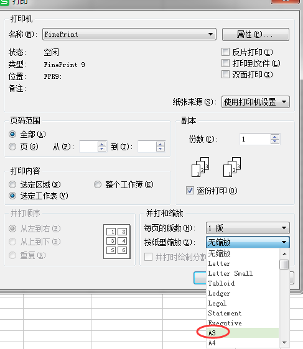The height and width of the screenshot is (349, 303).
Task: Expand the 纸张来源 dropdown
Action: [256, 102]
